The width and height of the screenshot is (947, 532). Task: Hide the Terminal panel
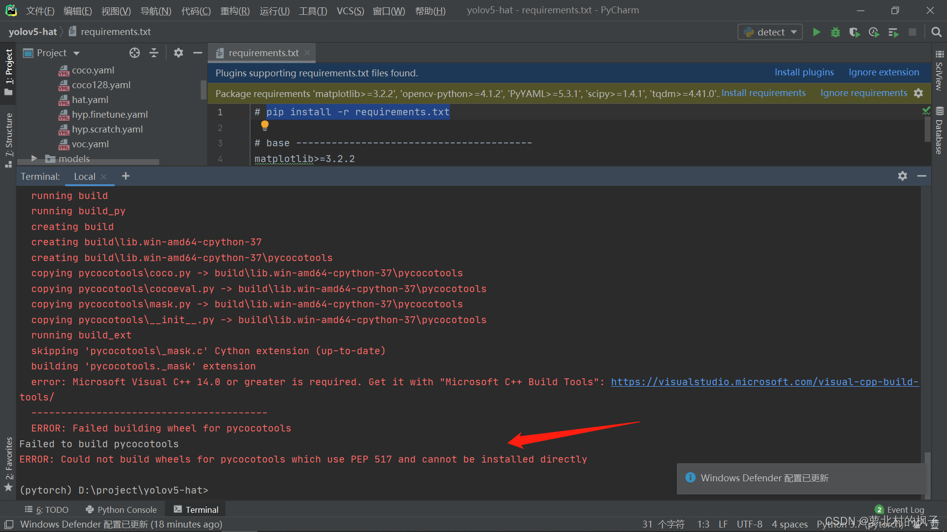(922, 176)
